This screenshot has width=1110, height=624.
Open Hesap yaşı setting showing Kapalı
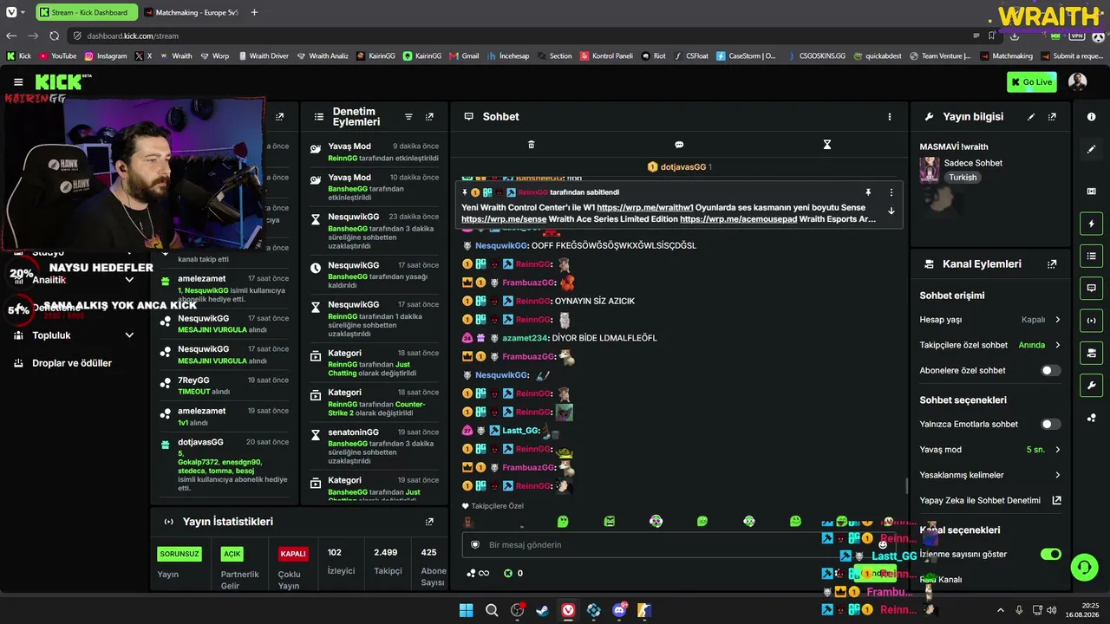coord(989,320)
